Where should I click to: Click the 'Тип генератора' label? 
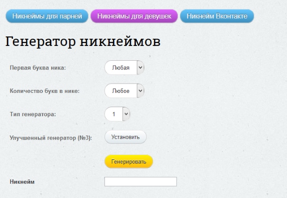(33, 114)
